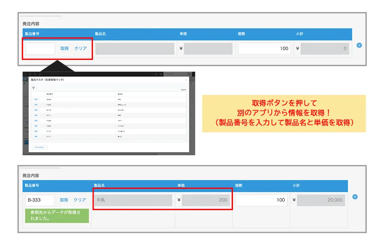The height and width of the screenshot is (244, 385).
Task: Open the filter funnel icon in 製品マスタ dialog
Action: pos(33,88)
